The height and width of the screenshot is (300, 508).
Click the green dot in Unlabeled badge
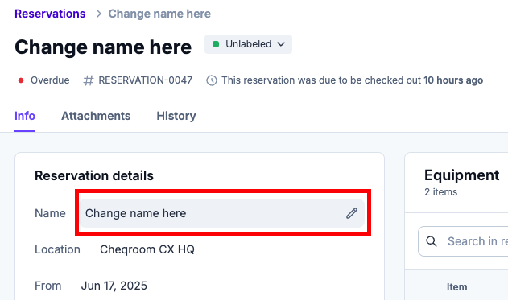216,44
